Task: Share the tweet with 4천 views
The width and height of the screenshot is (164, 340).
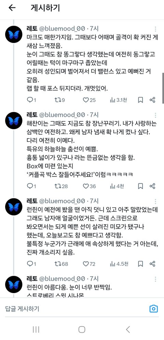Action: pos(152,186)
